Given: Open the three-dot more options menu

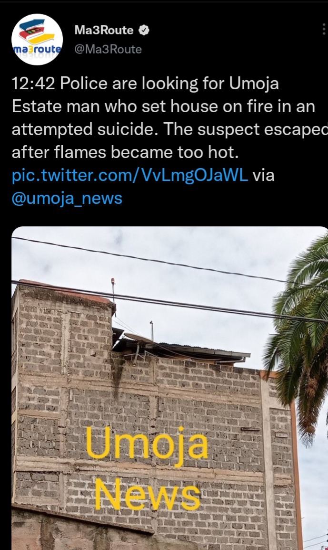Looking at the screenshot, I should pos(324,30).
